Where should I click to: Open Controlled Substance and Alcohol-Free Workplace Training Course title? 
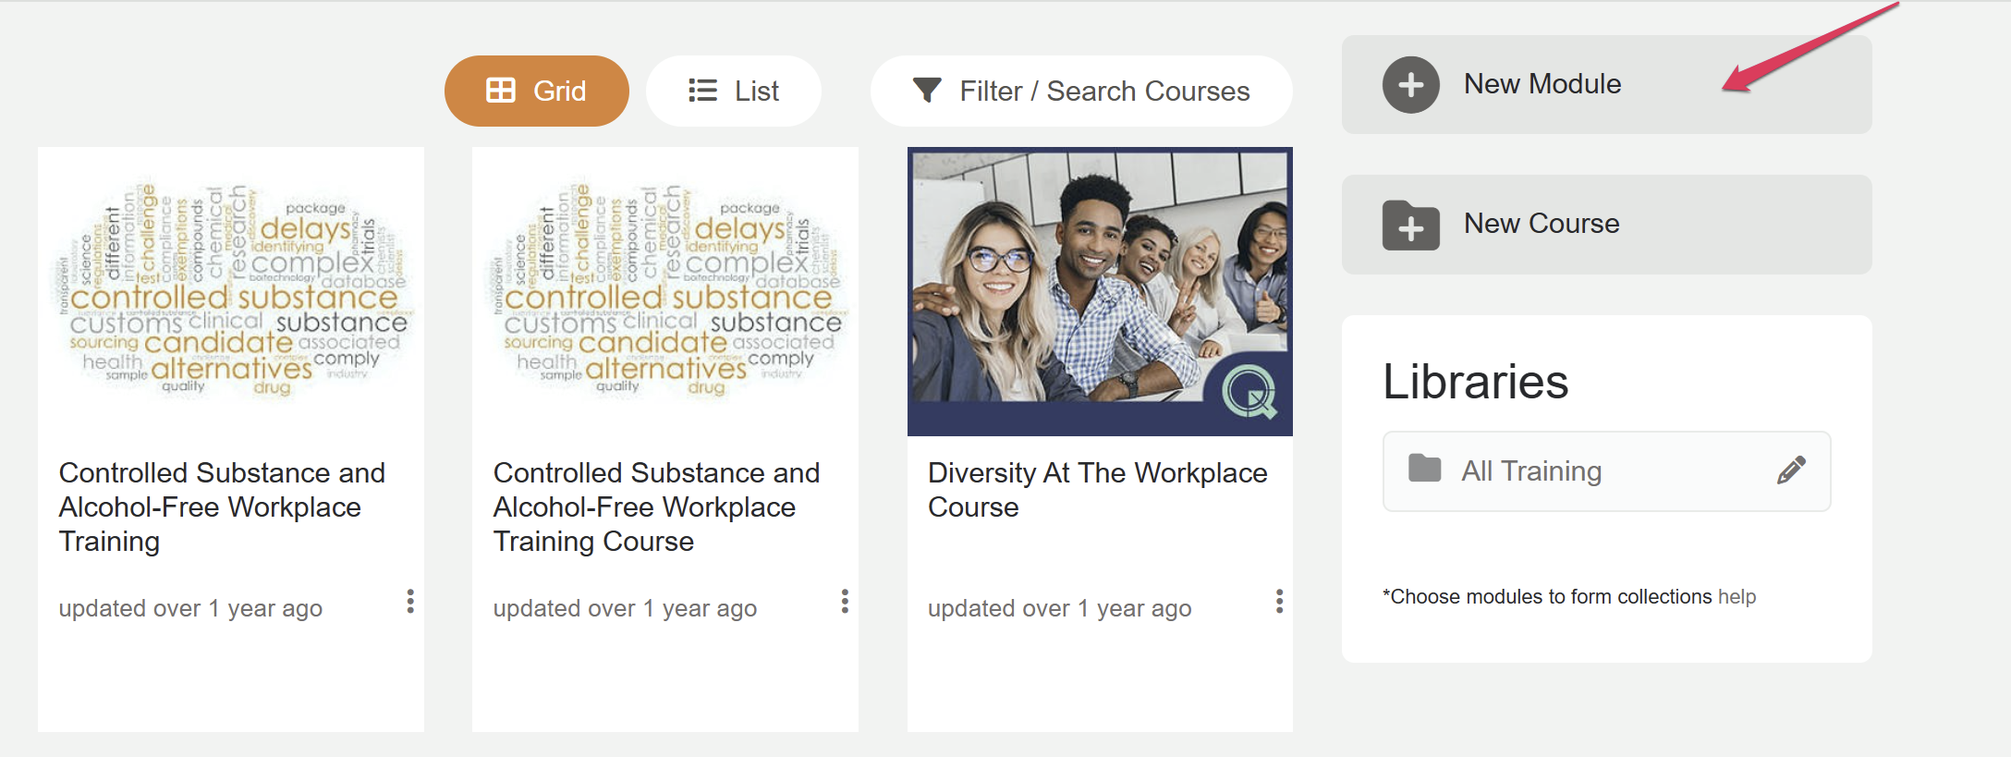656,507
